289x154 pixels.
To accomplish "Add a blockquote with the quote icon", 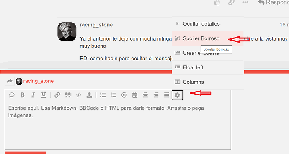I will [x=68, y=95].
